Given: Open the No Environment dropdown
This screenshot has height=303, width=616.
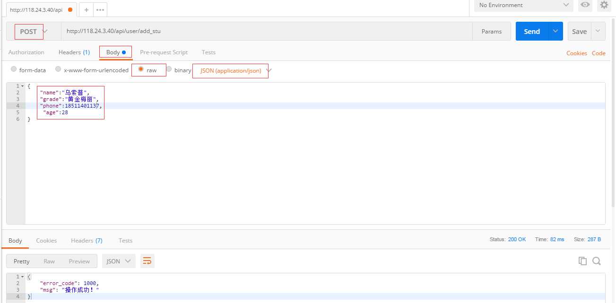Looking at the screenshot, I should (x=524, y=5).
